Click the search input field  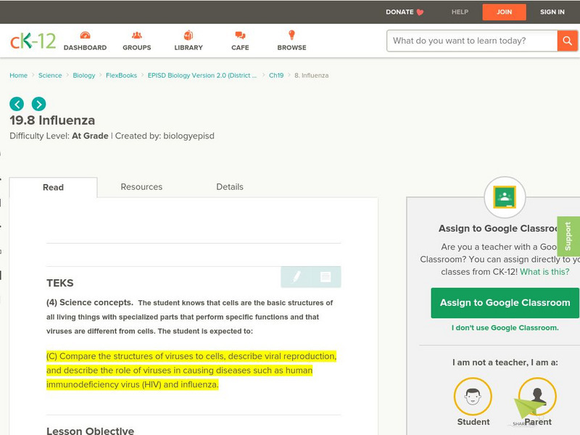pos(471,41)
